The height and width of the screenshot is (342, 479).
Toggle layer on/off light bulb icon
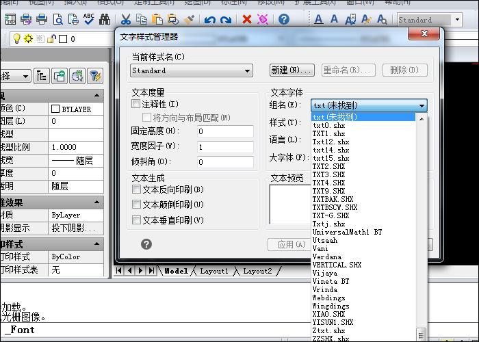(16, 38)
